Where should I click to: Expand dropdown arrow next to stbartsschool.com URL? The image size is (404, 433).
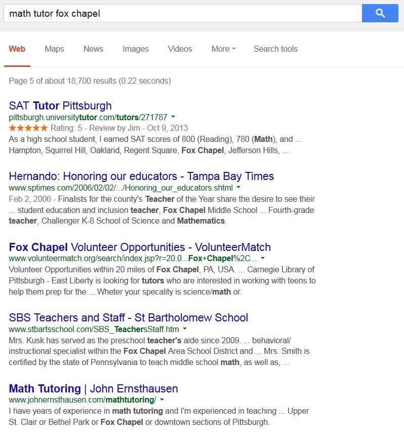pos(185,329)
